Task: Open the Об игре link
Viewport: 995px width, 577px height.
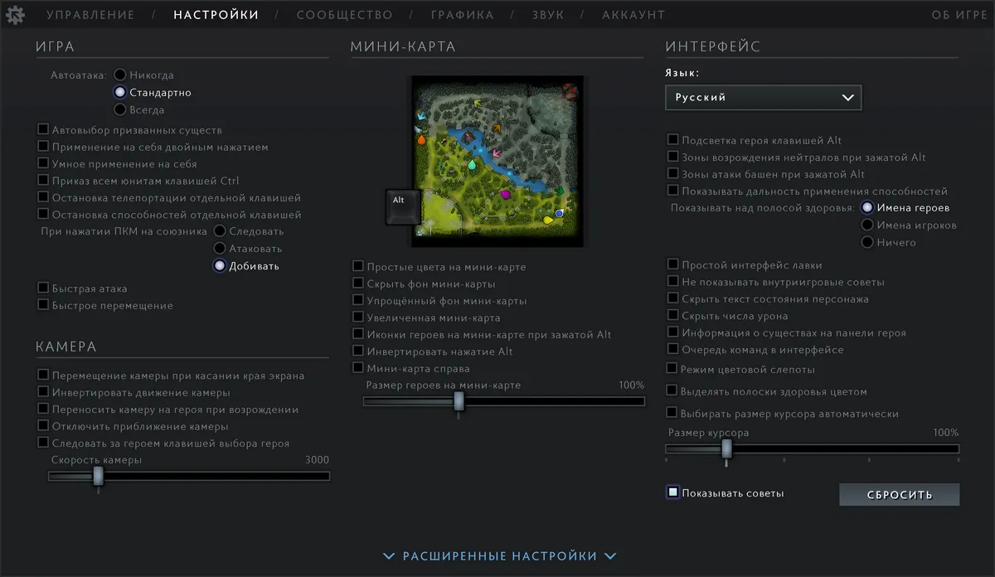Action: [960, 15]
